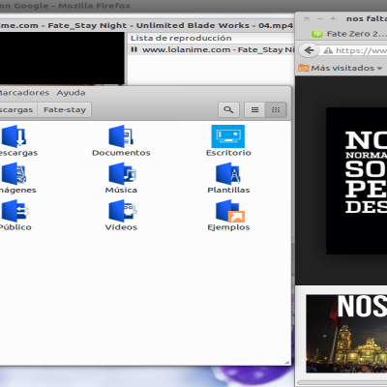
Task: Select the lolanime Fate_Stay playlist entry
Action: click(211, 50)
